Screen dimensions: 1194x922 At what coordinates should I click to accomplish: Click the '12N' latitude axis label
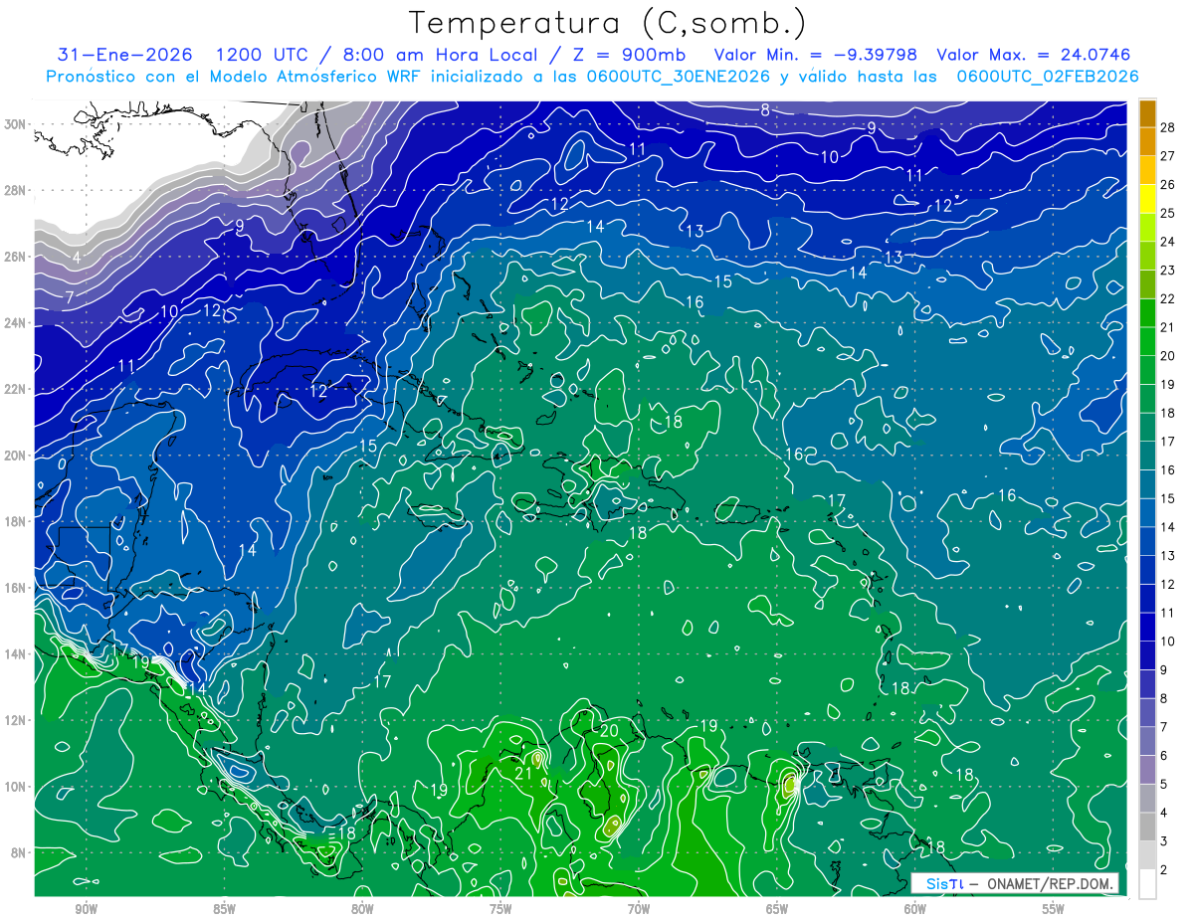click(15, 720)
